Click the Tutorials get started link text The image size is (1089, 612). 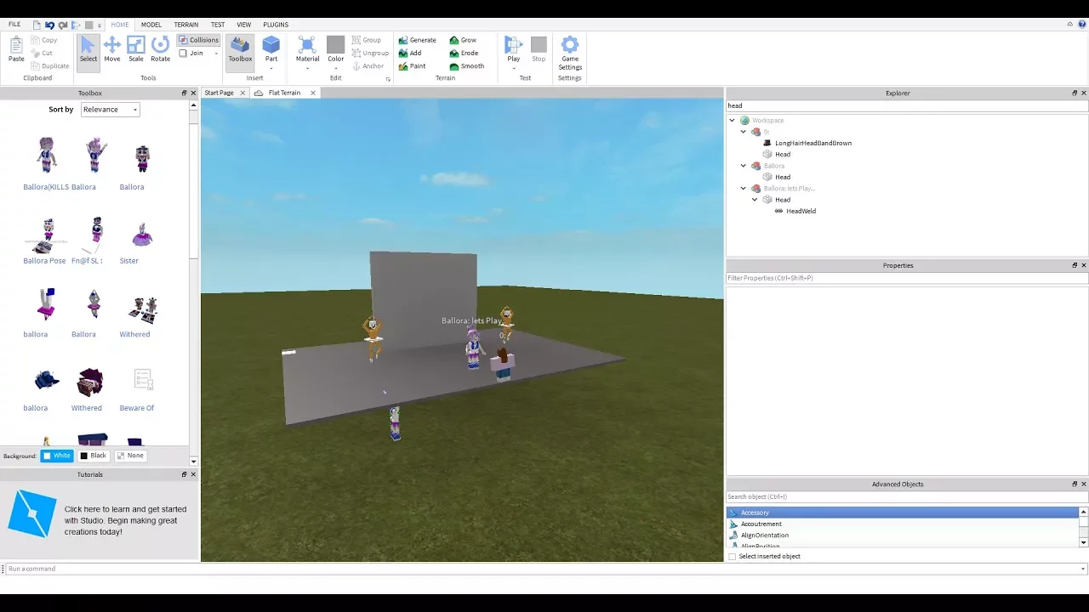125,520
